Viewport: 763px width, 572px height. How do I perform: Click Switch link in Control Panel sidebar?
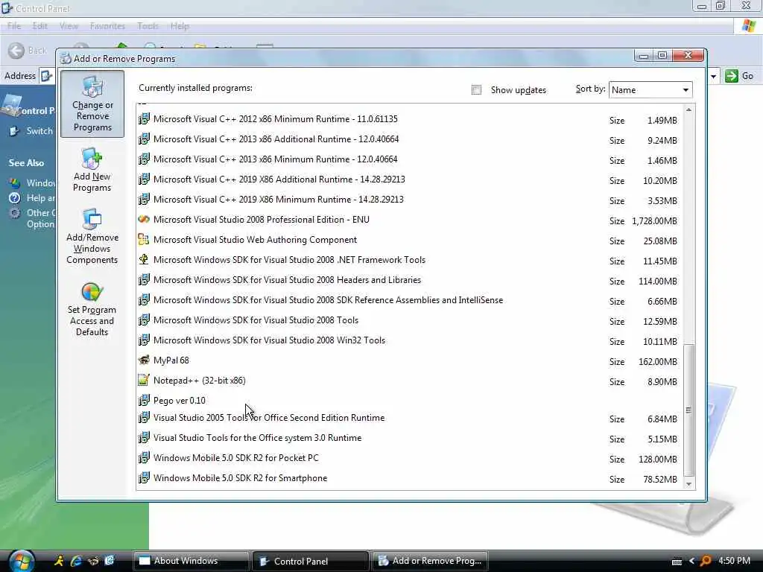pos(39,131)
